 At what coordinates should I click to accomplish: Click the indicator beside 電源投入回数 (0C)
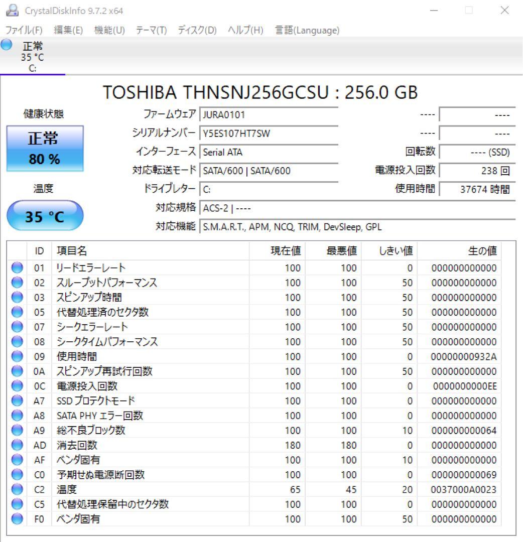pyautogui.click(x=16, y=386)
